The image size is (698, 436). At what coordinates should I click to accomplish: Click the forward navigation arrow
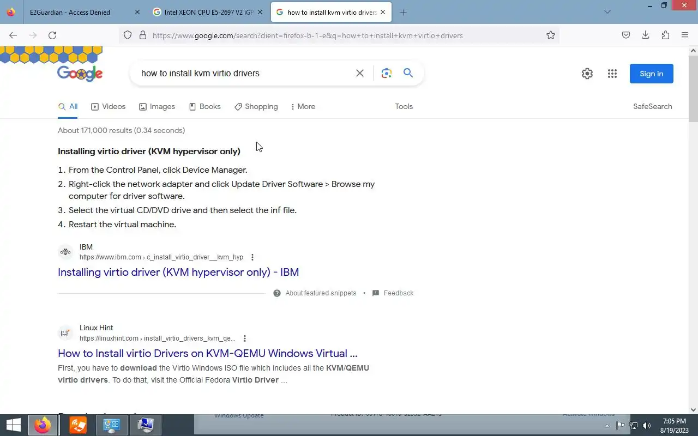[33, 35]
